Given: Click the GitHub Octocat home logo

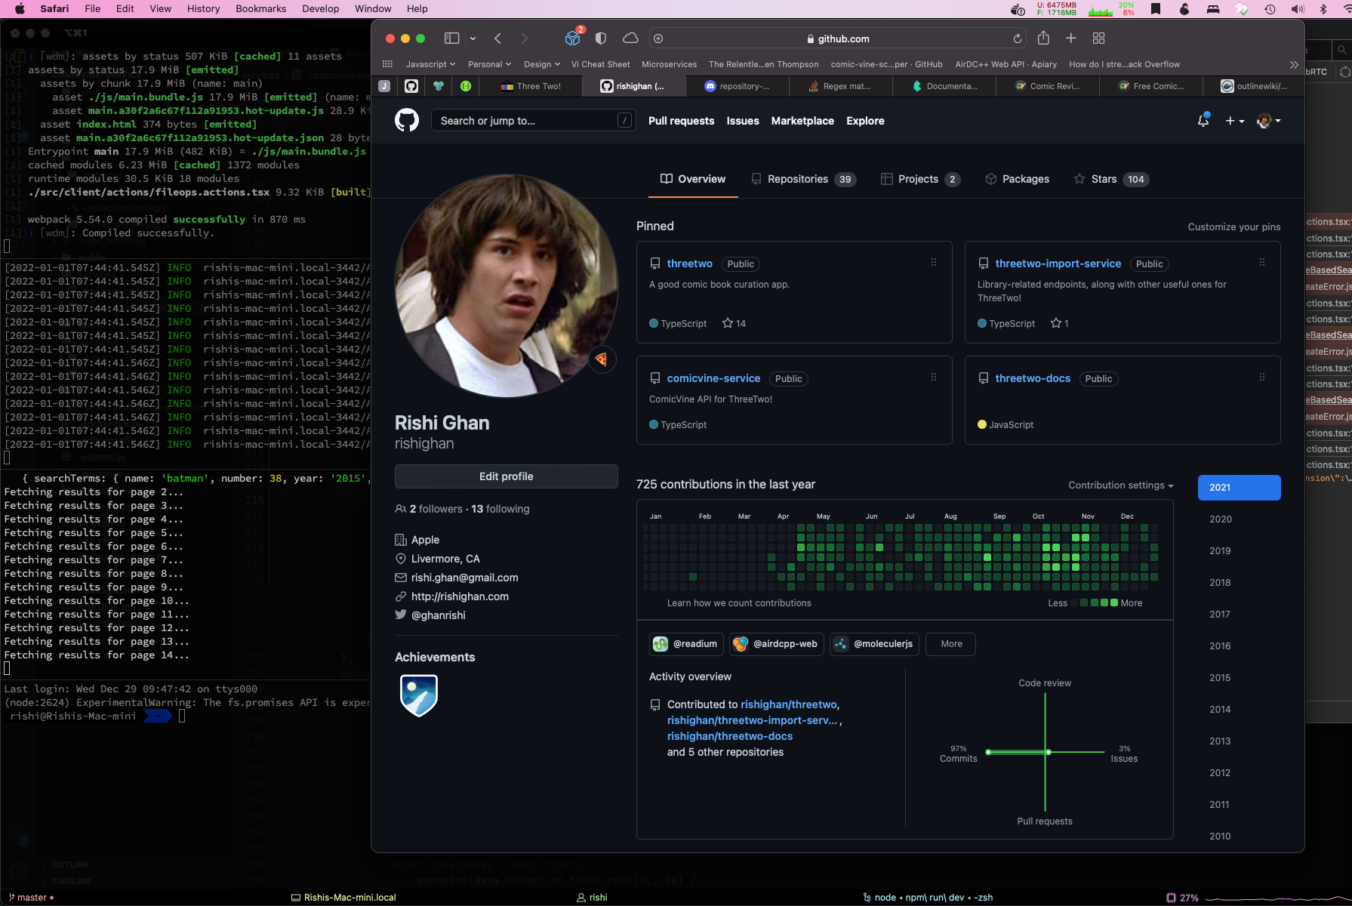Looking at the screenshot, I should pos(407,121).
